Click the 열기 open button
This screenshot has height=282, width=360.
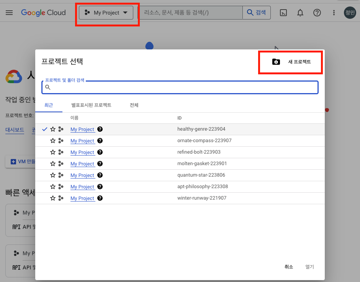coord(309,267)
